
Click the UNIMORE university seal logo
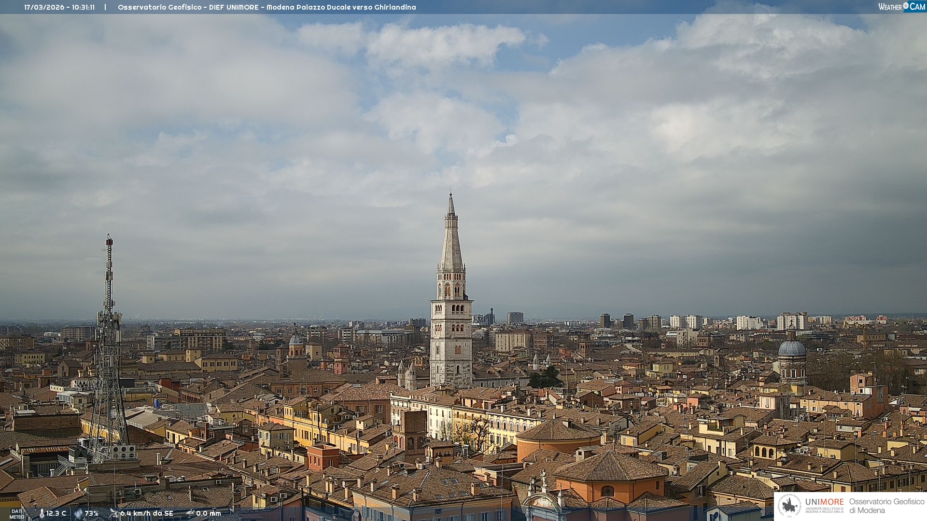pos(789,506)
